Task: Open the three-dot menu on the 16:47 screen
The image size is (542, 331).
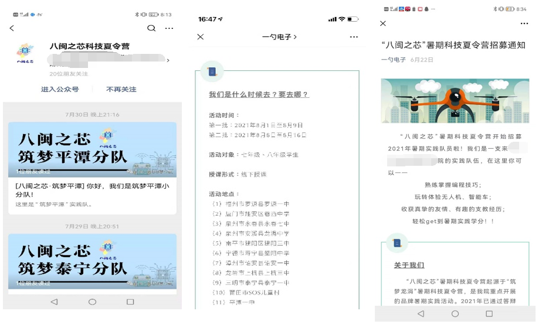Action: pyautogui.click(x=354, y=37)
